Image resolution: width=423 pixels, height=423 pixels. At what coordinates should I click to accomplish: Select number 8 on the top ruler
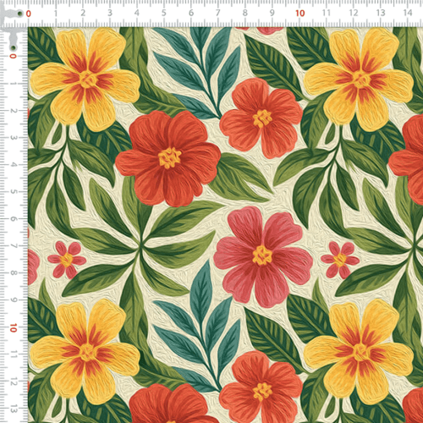[x=245, y=13]
